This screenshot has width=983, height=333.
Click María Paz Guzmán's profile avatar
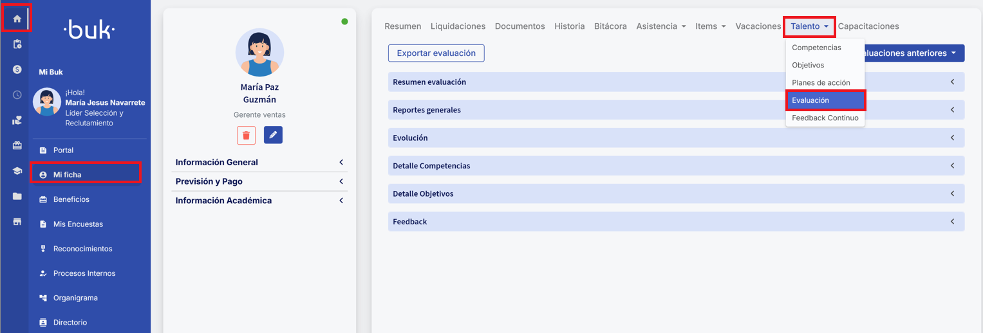260,53
